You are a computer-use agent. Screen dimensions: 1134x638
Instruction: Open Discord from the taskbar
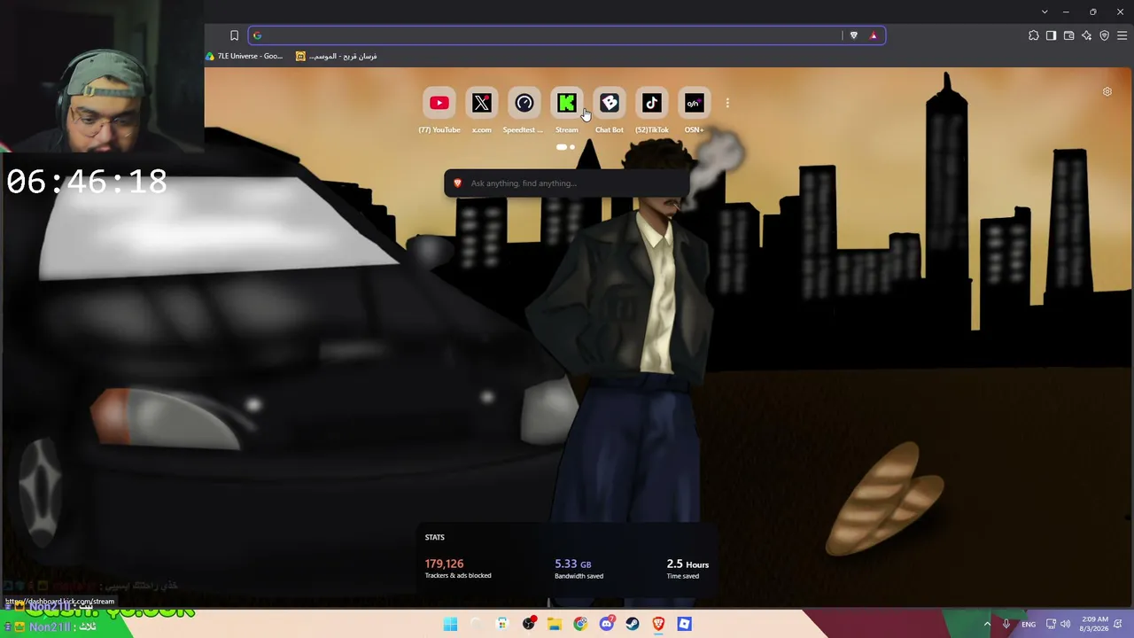tap(607, 624)
